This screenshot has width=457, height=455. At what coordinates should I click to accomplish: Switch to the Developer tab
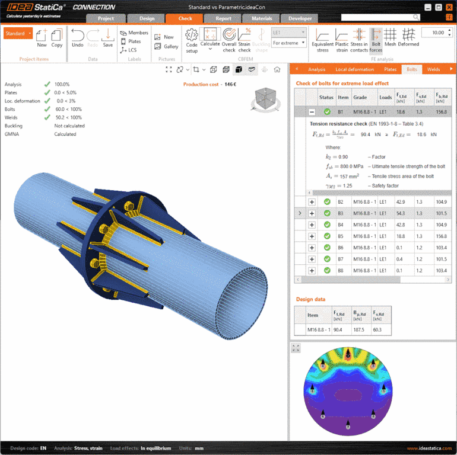coord(300,18)
